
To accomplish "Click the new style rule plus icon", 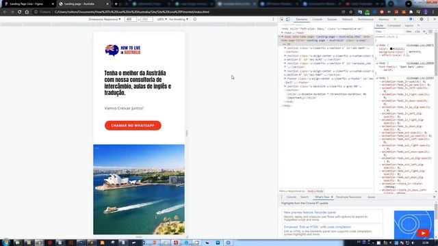I will pos(424,31).
